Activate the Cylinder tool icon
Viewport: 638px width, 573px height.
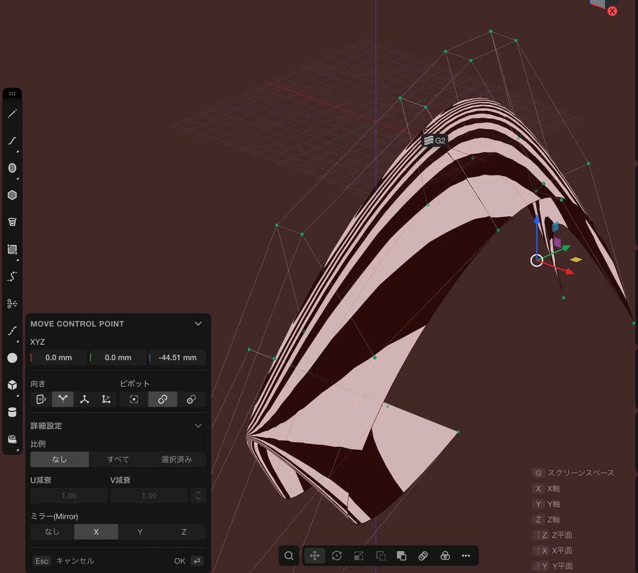point(12,412)
